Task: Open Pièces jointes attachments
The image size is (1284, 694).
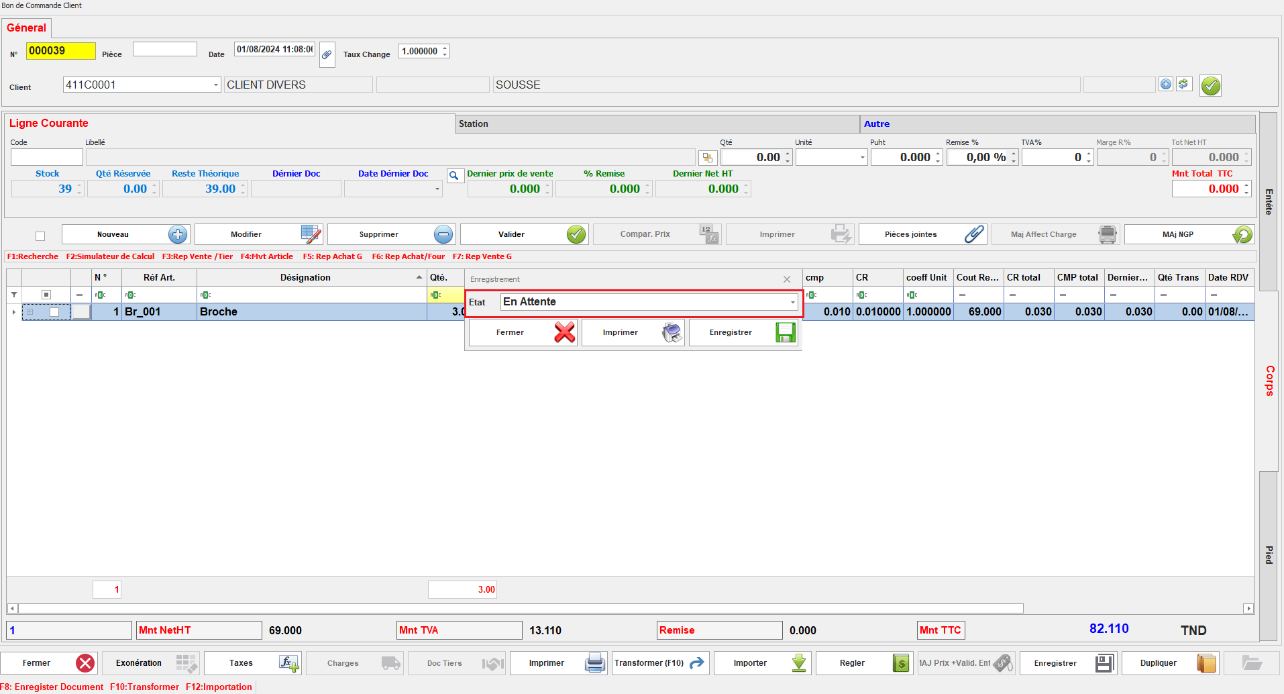Action: tap(923, 234)
